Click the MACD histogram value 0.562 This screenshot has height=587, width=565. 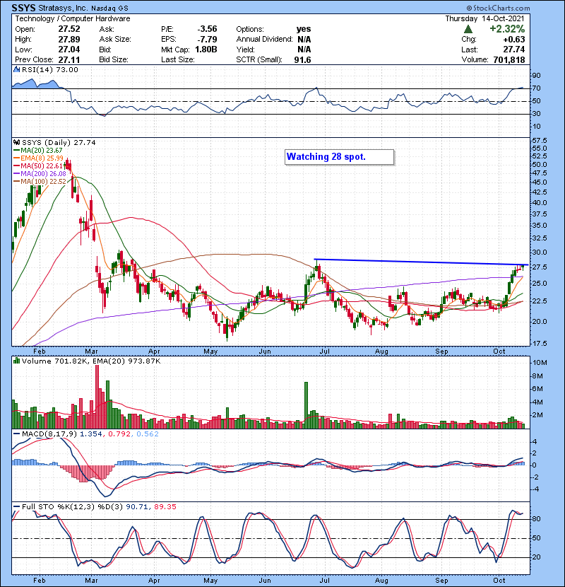(x=148, y=434)
